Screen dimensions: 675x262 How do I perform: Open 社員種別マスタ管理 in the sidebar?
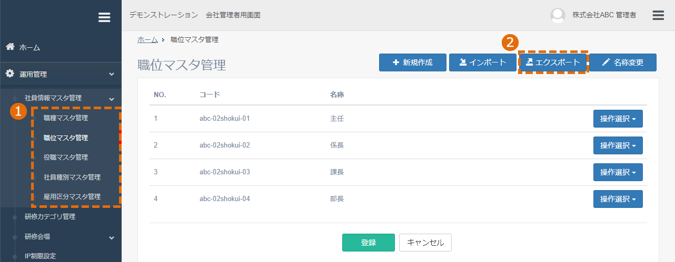tap(72, 177)
